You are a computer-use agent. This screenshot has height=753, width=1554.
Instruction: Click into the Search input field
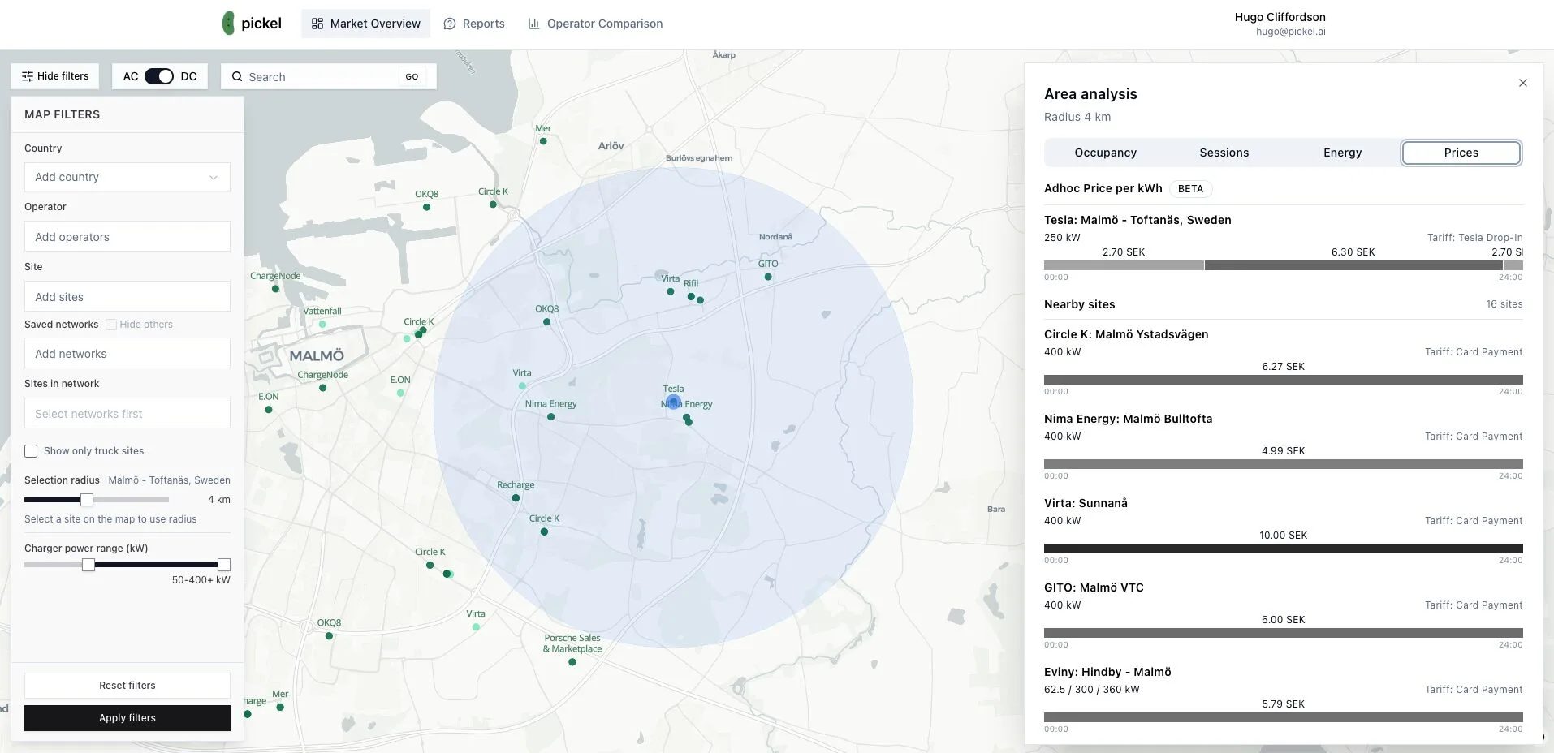coord(321,77)
